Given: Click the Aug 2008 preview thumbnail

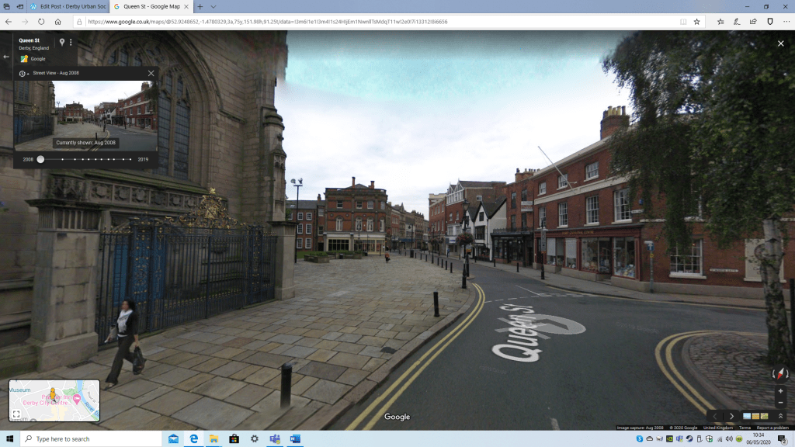Looking at the screenshot, I should click(x=85, y=114).
